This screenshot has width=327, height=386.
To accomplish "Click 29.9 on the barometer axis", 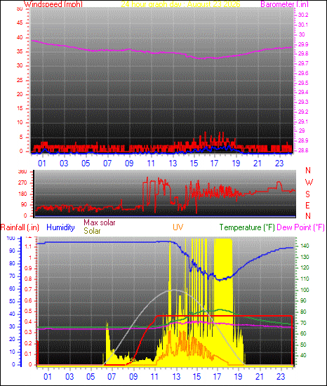I will pos(303,44).
